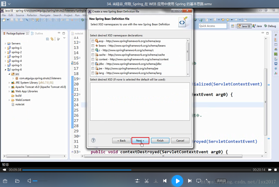The width and height of the screenshot is (279, 187).
Task: Check the context namespace checkbox
Action: coord(93,59)
